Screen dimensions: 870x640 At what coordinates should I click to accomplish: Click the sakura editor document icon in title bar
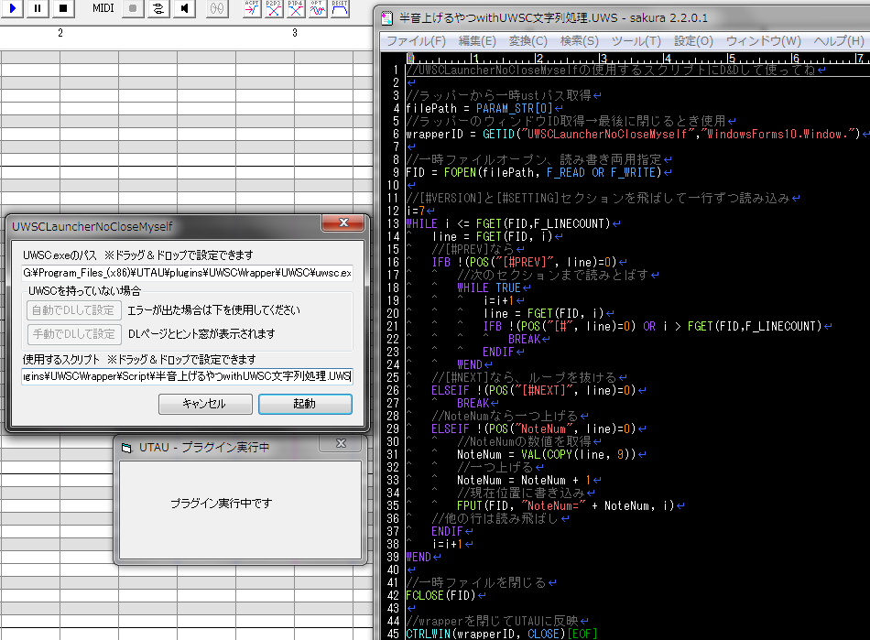pos(386,18)
